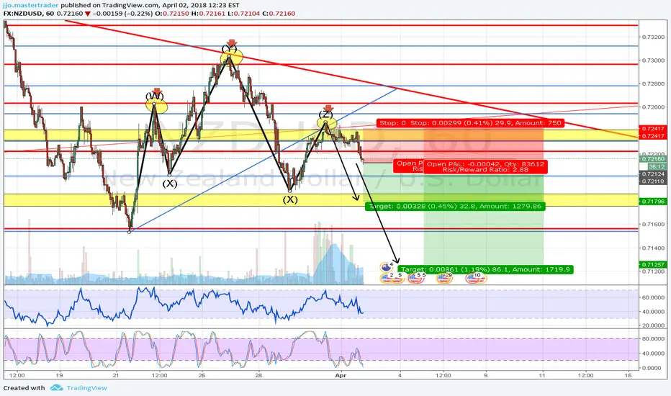The image size is (671, 396).
Task: Open the US flag event marked 29
Action: [x=443, y=278]
